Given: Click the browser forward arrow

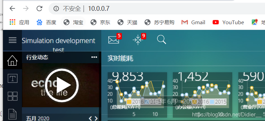Looking at the screenshot, I should point(26,8).
